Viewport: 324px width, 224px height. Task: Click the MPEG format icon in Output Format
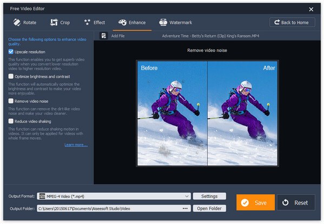click(x=42, y=196)
